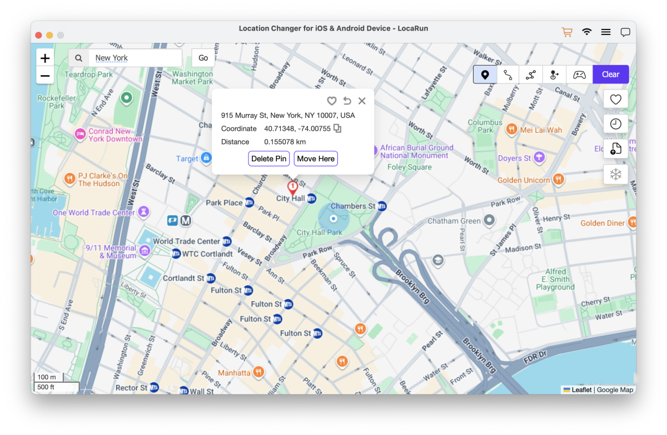Open favorites list heart panel button
Viewport: 667px width, 435px height.
615,99
